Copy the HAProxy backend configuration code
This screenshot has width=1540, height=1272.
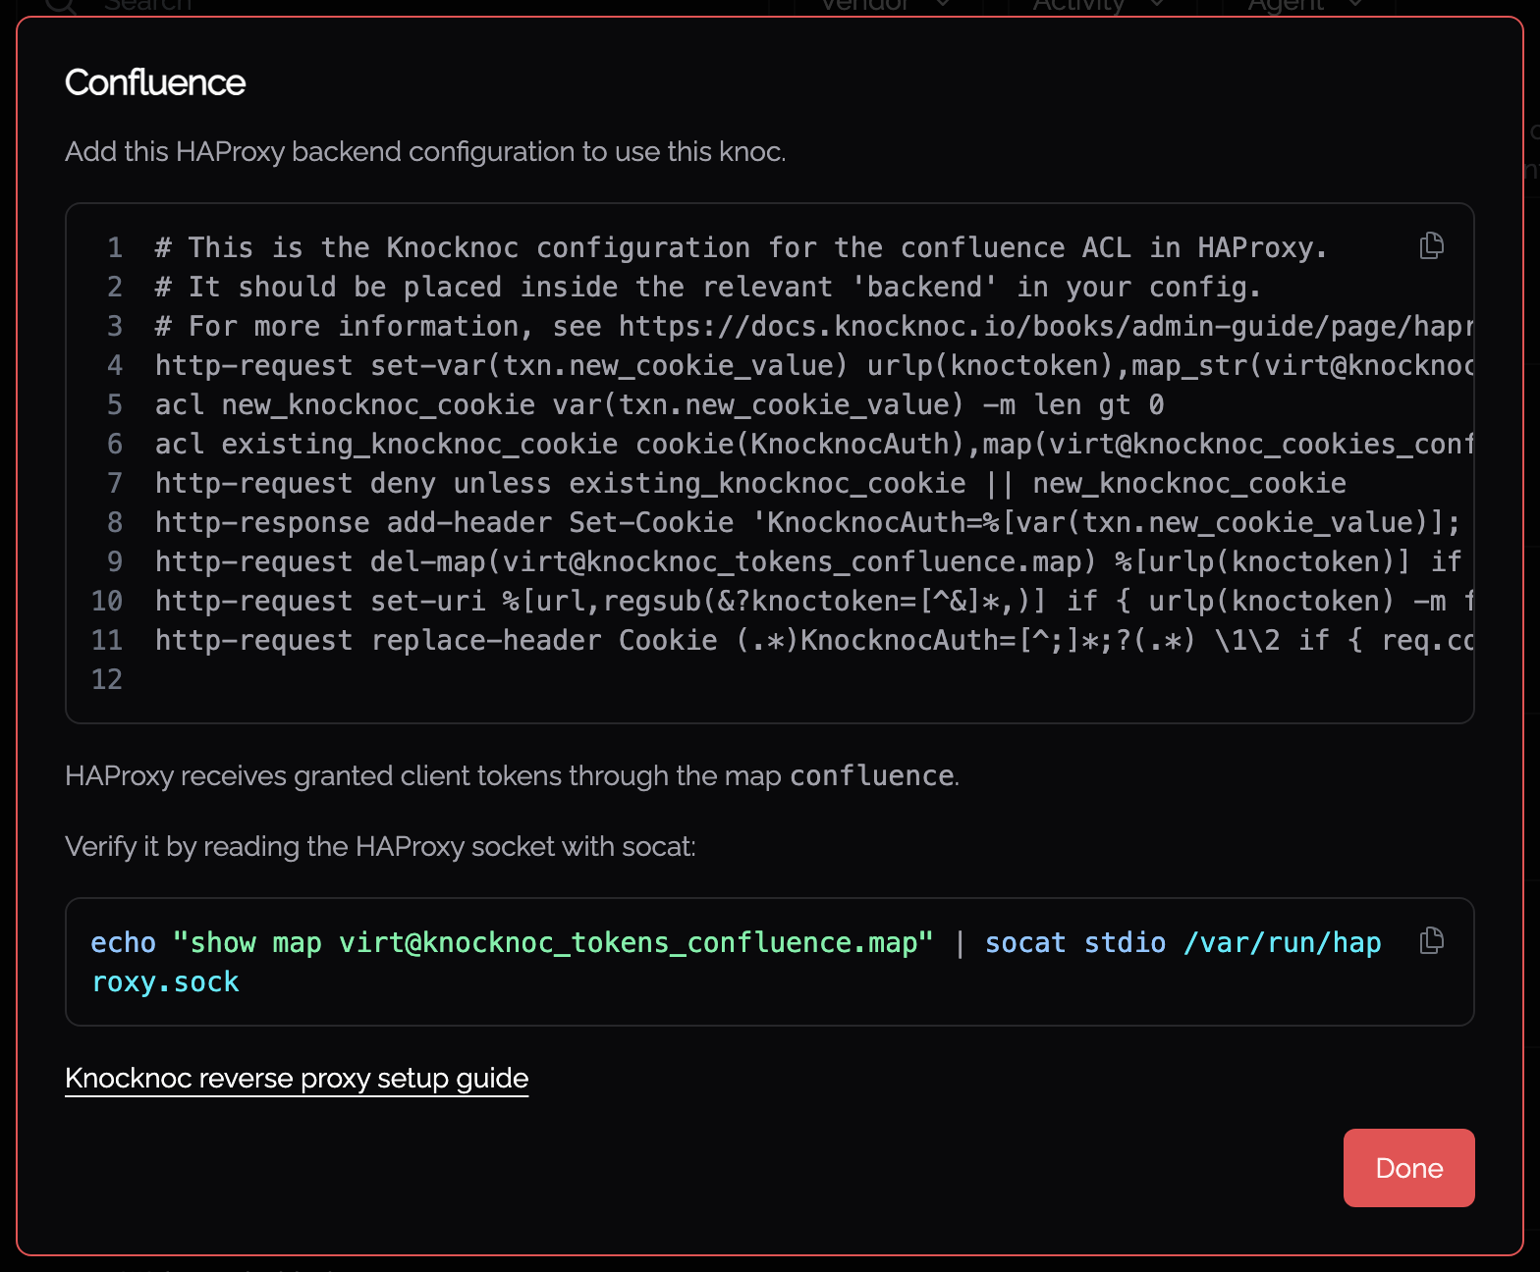click(1432, 245)
